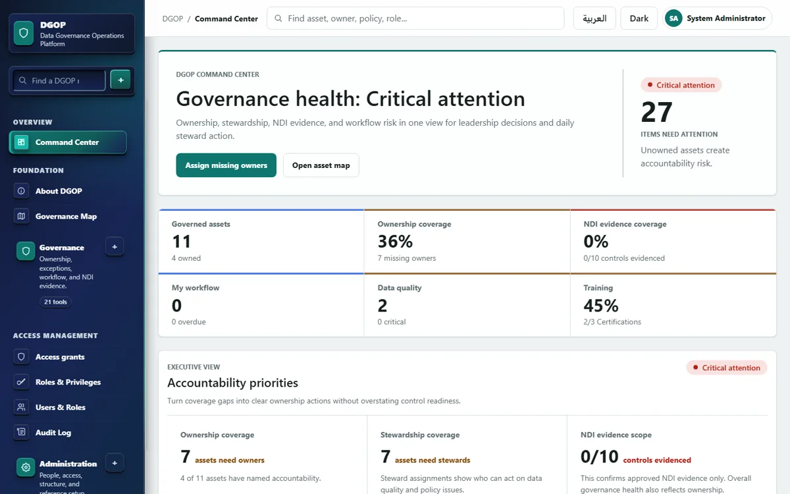Open the Data quality card
The width and height of the screenshot is (790, 494).
467,305
